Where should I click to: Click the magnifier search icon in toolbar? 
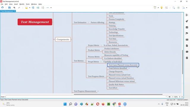(x=173, y=8)
